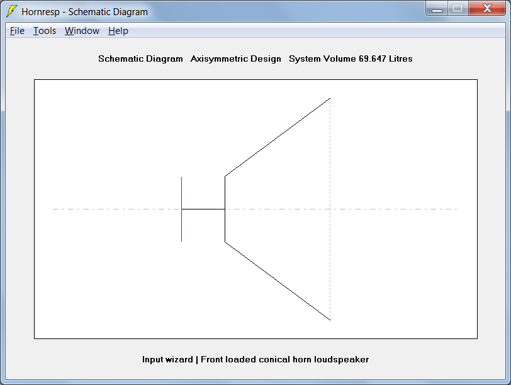Click the 'Axisymmetric Design' label
The image size is (511, 385).
click(235, 59)
